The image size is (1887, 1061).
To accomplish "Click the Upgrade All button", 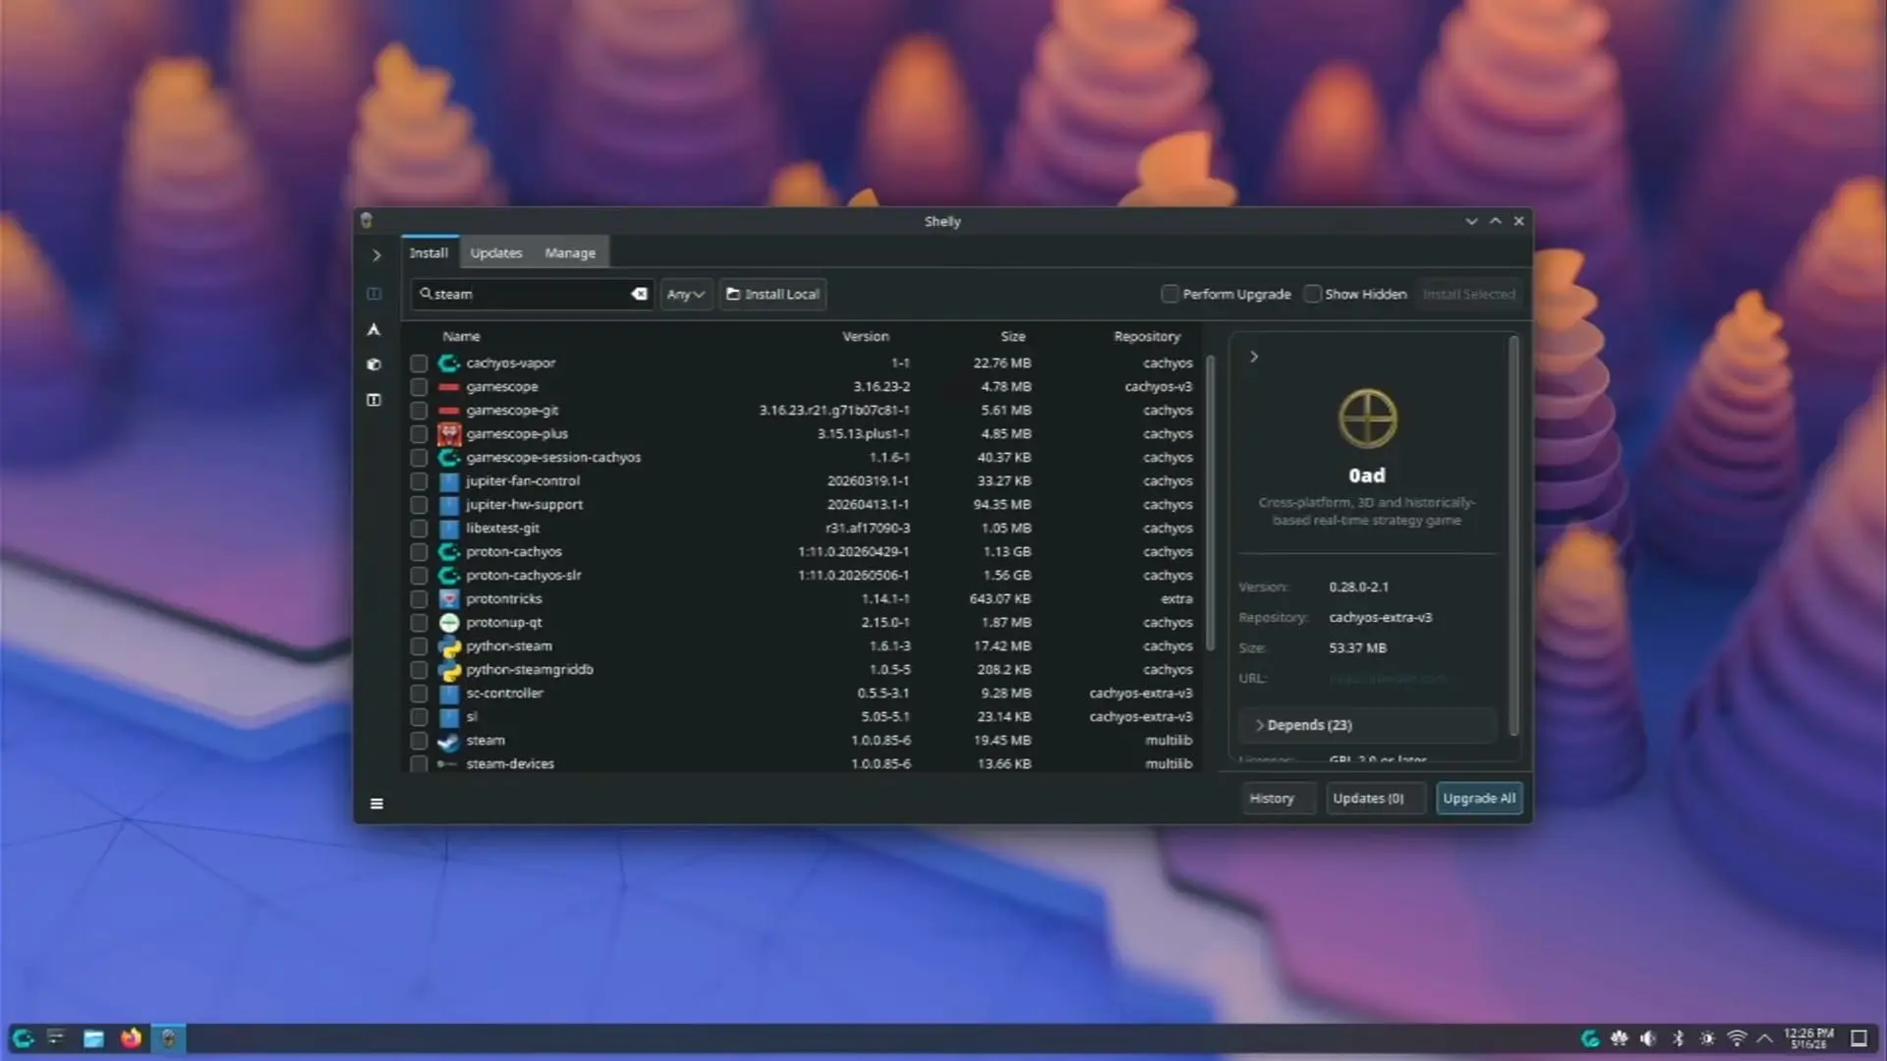I will click(1479, 799).
